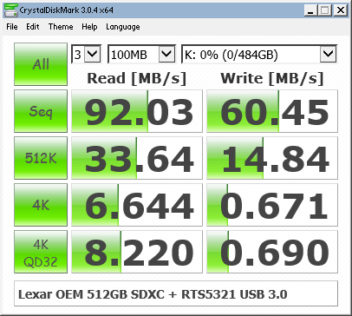The image size is (352, 316).
Task: Click the 4K read result 6.644
Action: 137,205
